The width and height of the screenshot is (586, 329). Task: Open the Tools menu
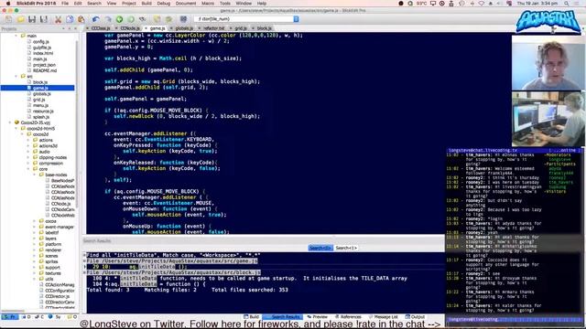[x=225, y=3]
